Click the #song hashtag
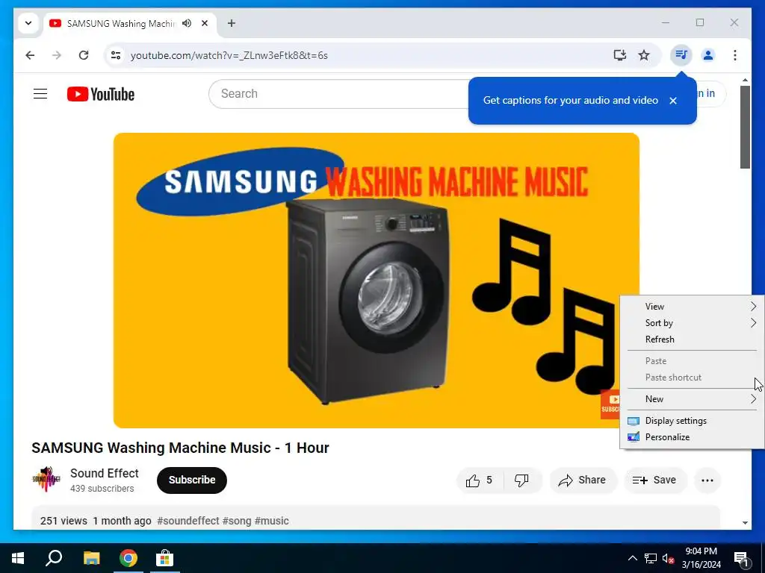The width and height of the screenshot is (765, 573). click(237, 521)
